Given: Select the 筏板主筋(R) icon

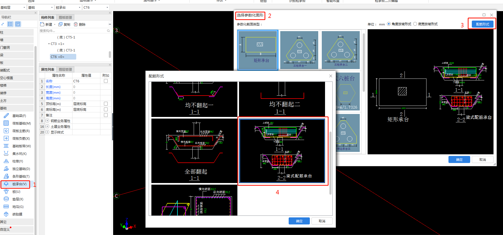Looking at the screenshot, I should pyautogui.click(x=6, y=131).
